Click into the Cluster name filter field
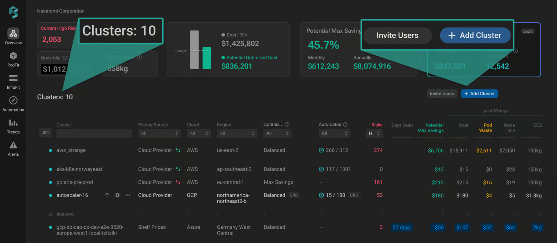 click(x=94, y=133)
